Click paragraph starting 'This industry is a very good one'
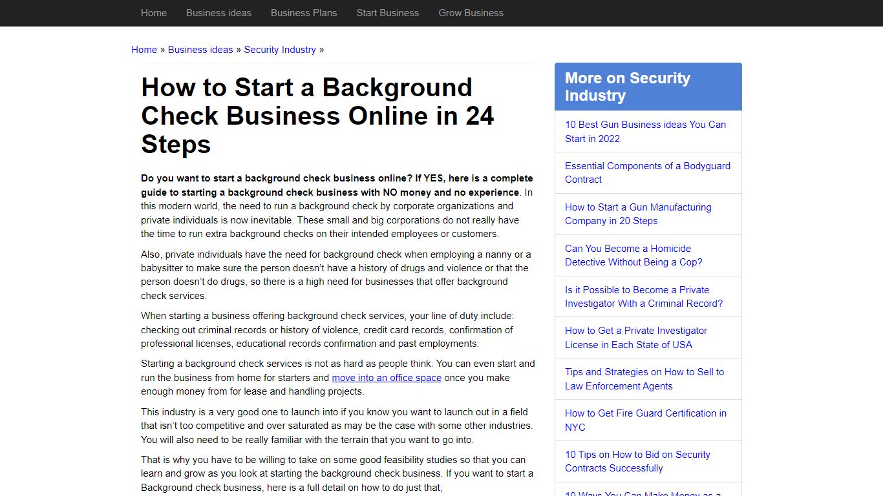The height and width of the screenshot is (496, 883). coord(337,426)
